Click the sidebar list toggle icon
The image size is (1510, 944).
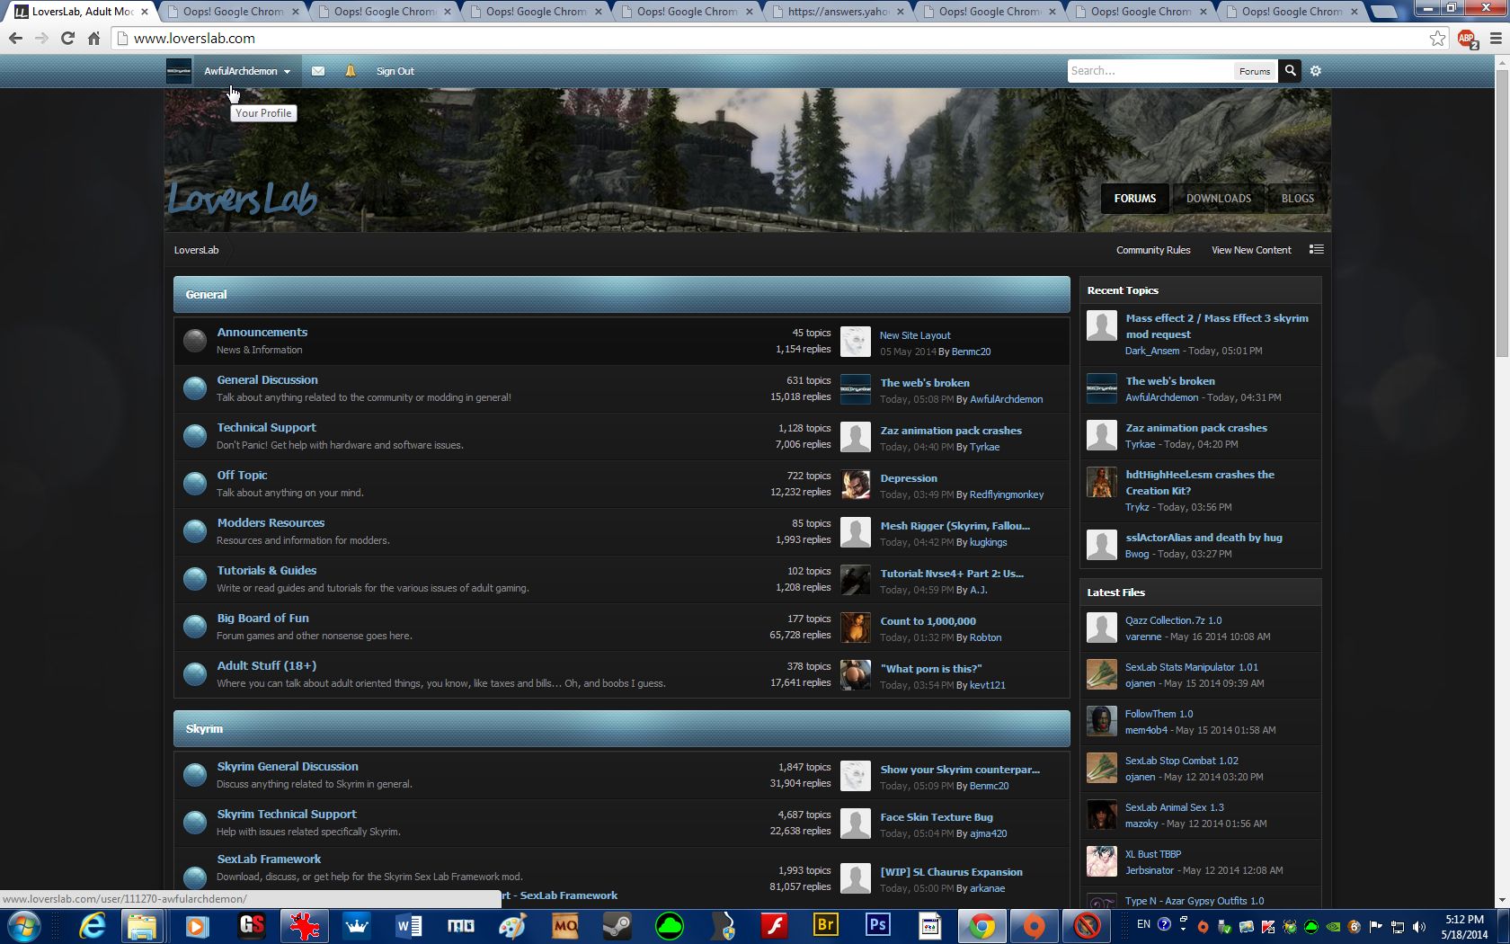pos(1316,250)
